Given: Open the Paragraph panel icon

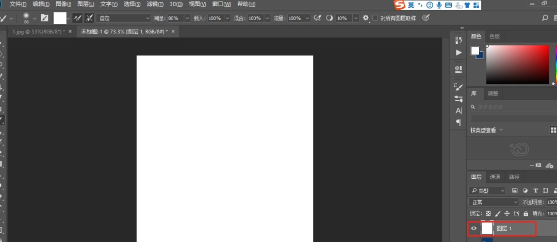Looking at the screenshot, I should 458,122.
